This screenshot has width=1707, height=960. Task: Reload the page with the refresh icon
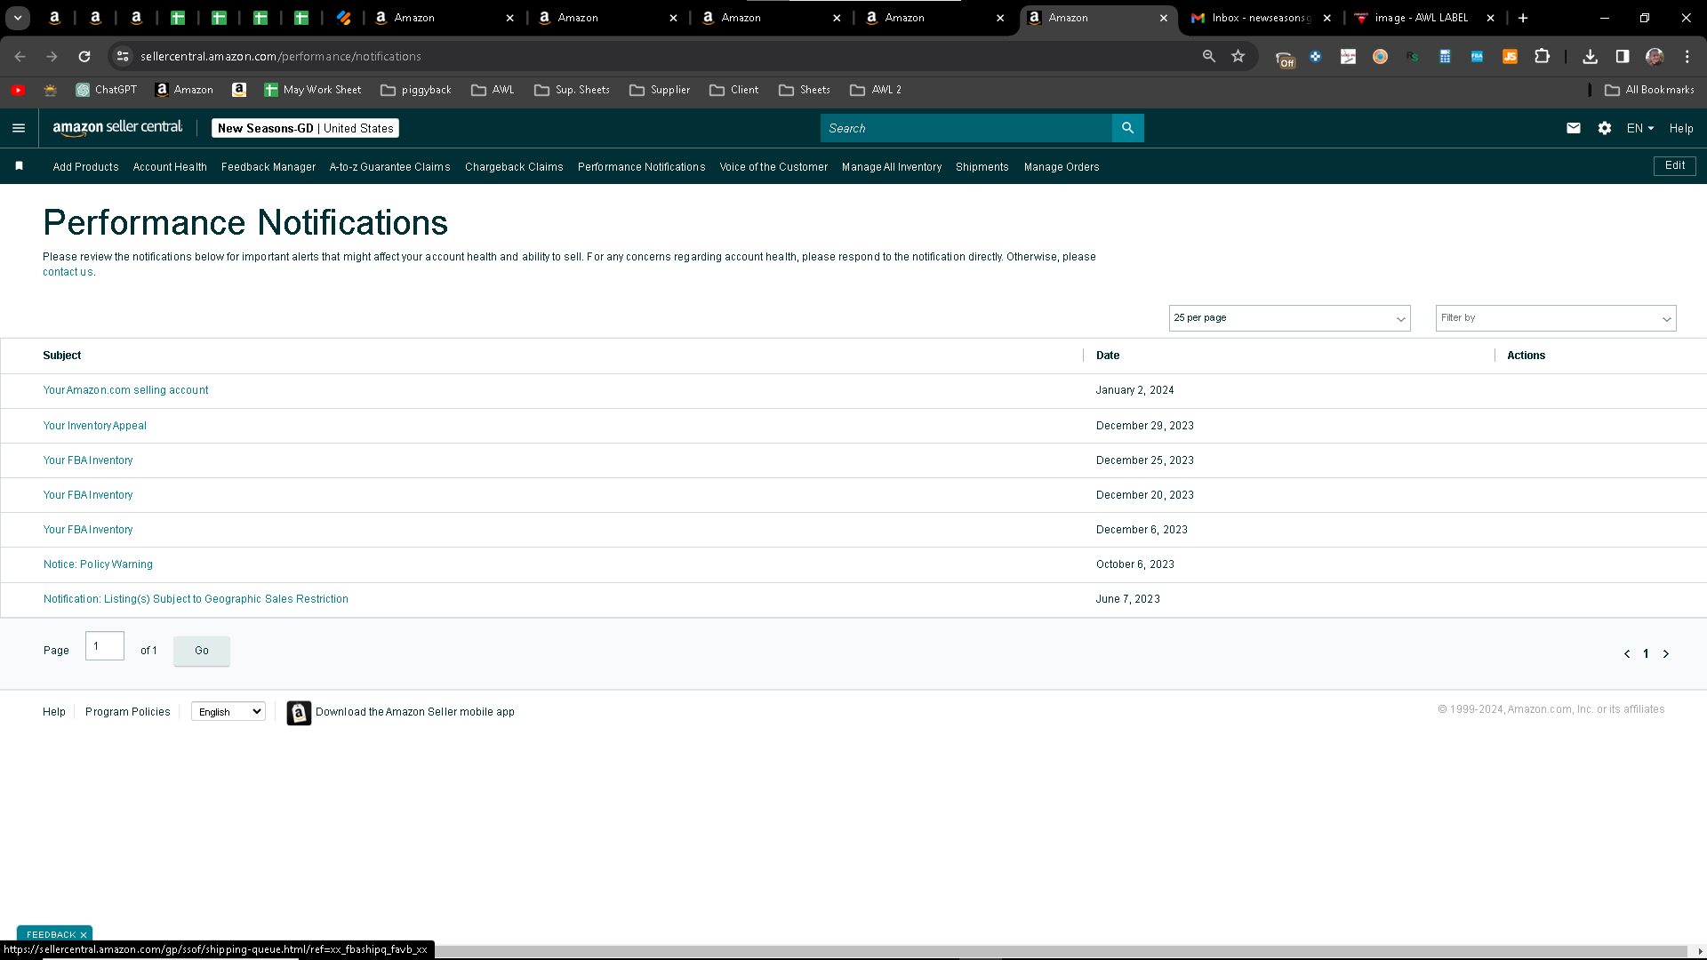(84, 56)
